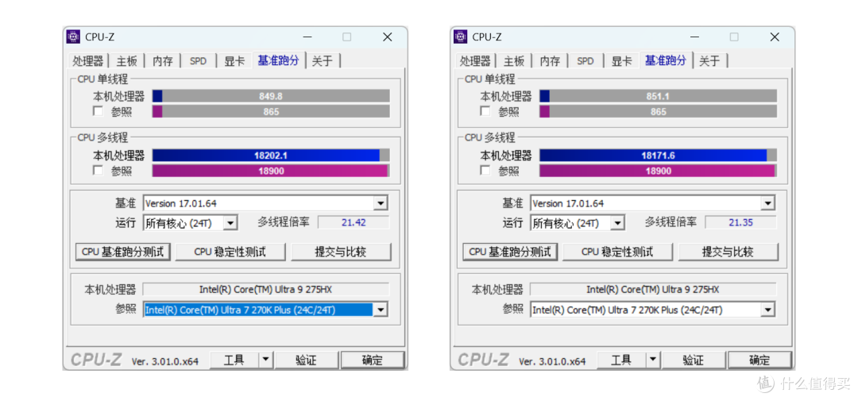Select 基准跑分 tab in left CPU-Z window

click(279, 60)
